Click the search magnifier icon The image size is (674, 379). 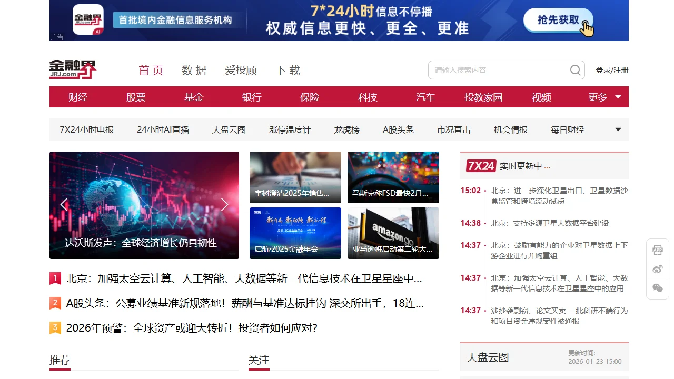(x=575, y=70)
